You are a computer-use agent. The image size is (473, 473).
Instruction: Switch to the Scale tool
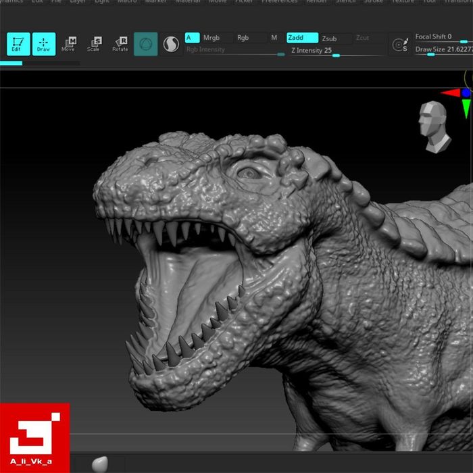(x=94, y=45)
